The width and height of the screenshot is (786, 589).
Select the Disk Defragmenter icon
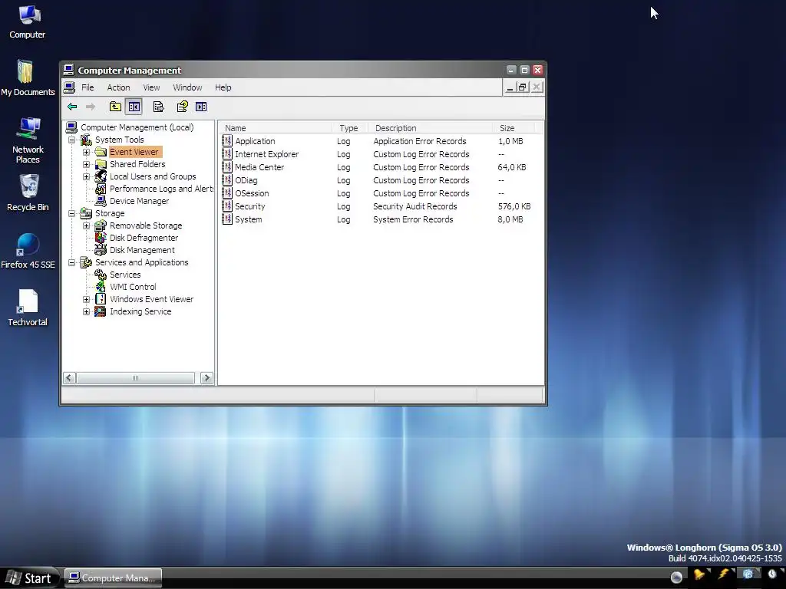tap(101, 238)
